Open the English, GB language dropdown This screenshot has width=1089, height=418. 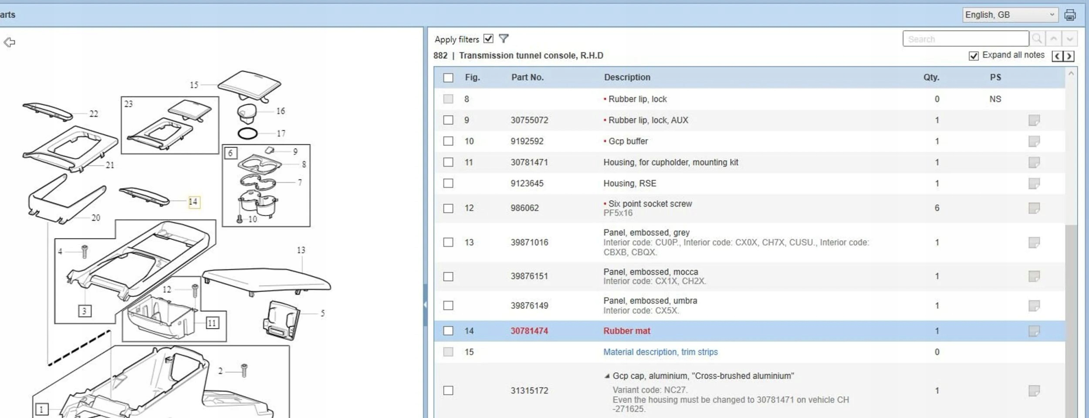pyautogui.click(x=1010, y=15)
